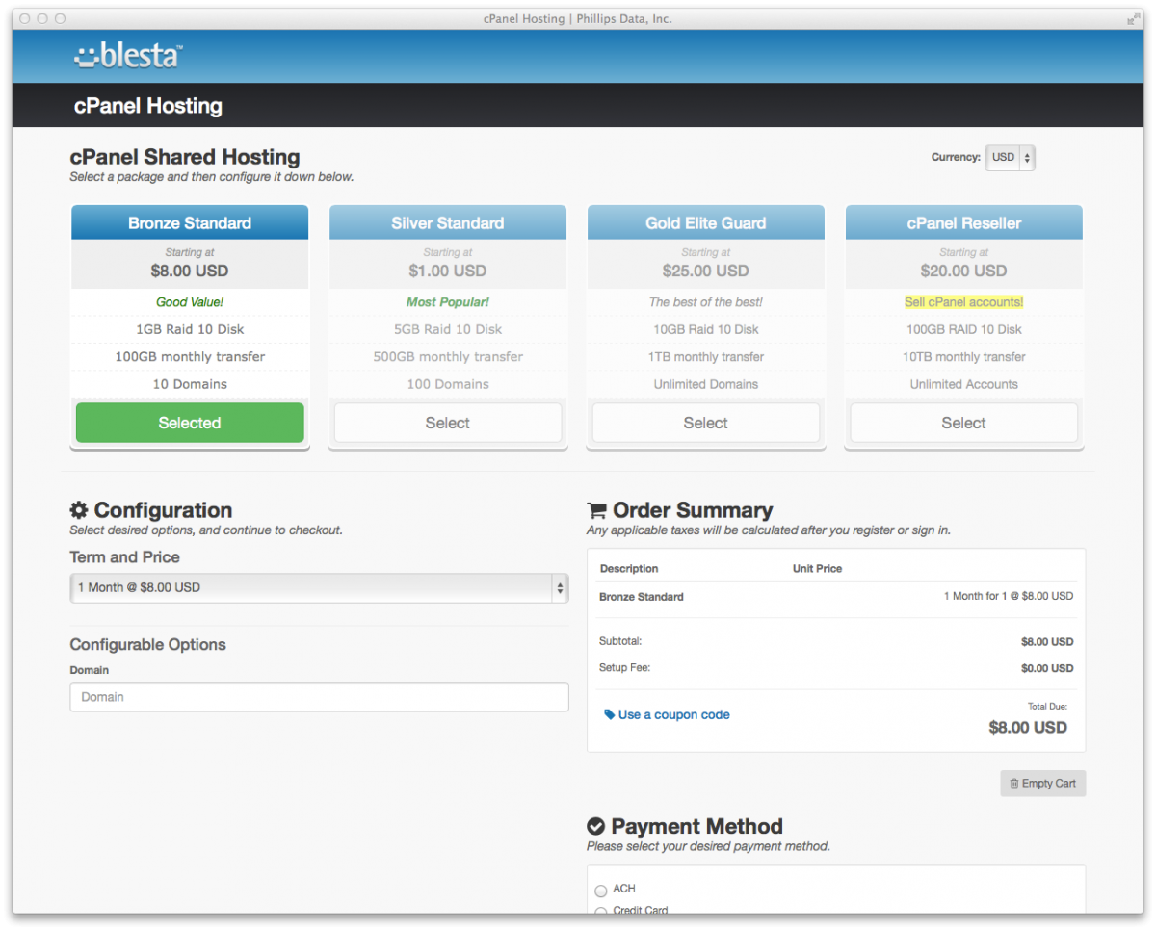Viewport: 1156px width, 931px height.
Task: Click the 'Good Value!' text
Action: coord(190,302)
